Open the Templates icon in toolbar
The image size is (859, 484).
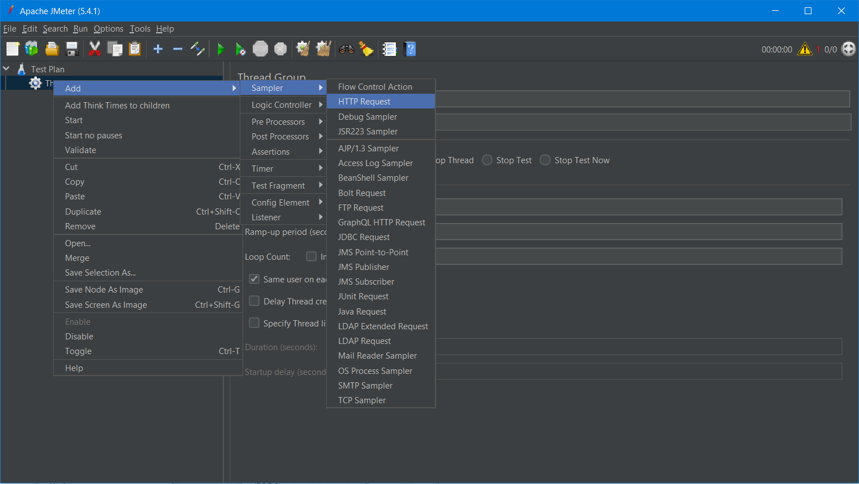click(32, 49)
